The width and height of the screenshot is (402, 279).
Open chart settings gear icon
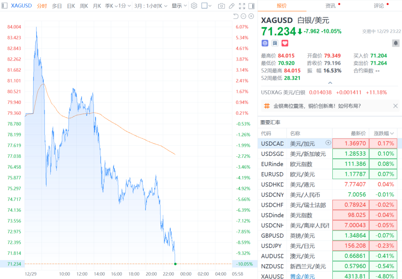click(x=194, y=6)
